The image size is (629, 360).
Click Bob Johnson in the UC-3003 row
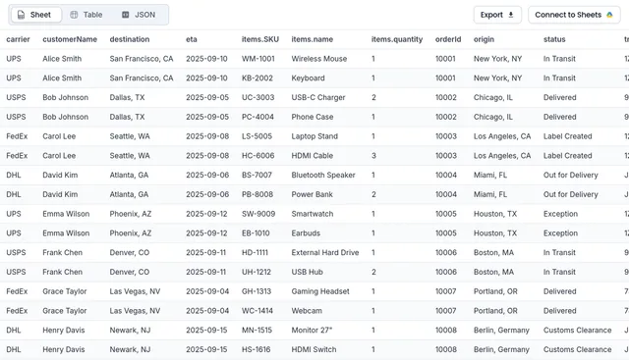click(66, 97)
